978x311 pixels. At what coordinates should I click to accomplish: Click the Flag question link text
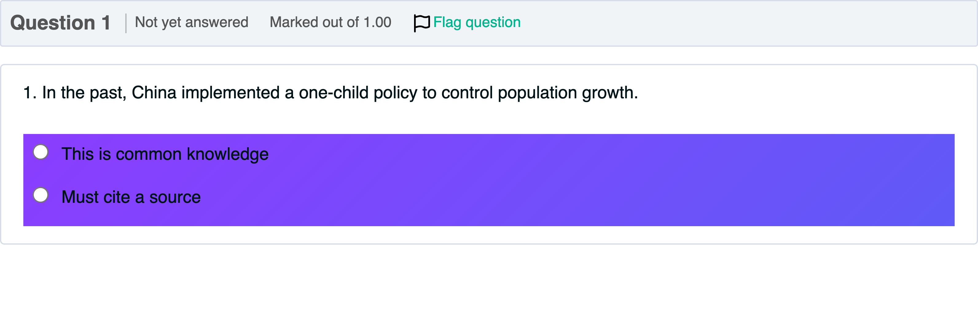click(476, 22)
